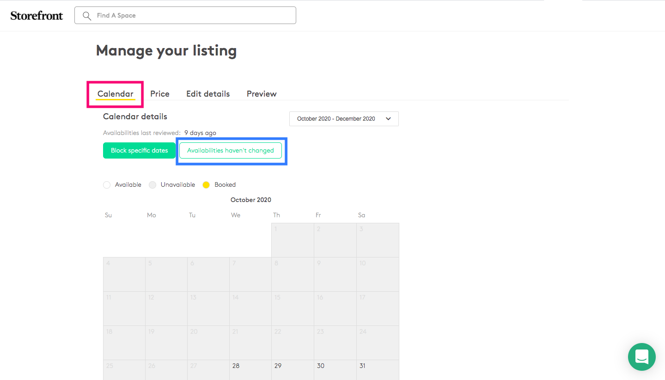Screen dimensions: 665x380
Task: Click the 'We' weekday column header
Action: [236, 215]
